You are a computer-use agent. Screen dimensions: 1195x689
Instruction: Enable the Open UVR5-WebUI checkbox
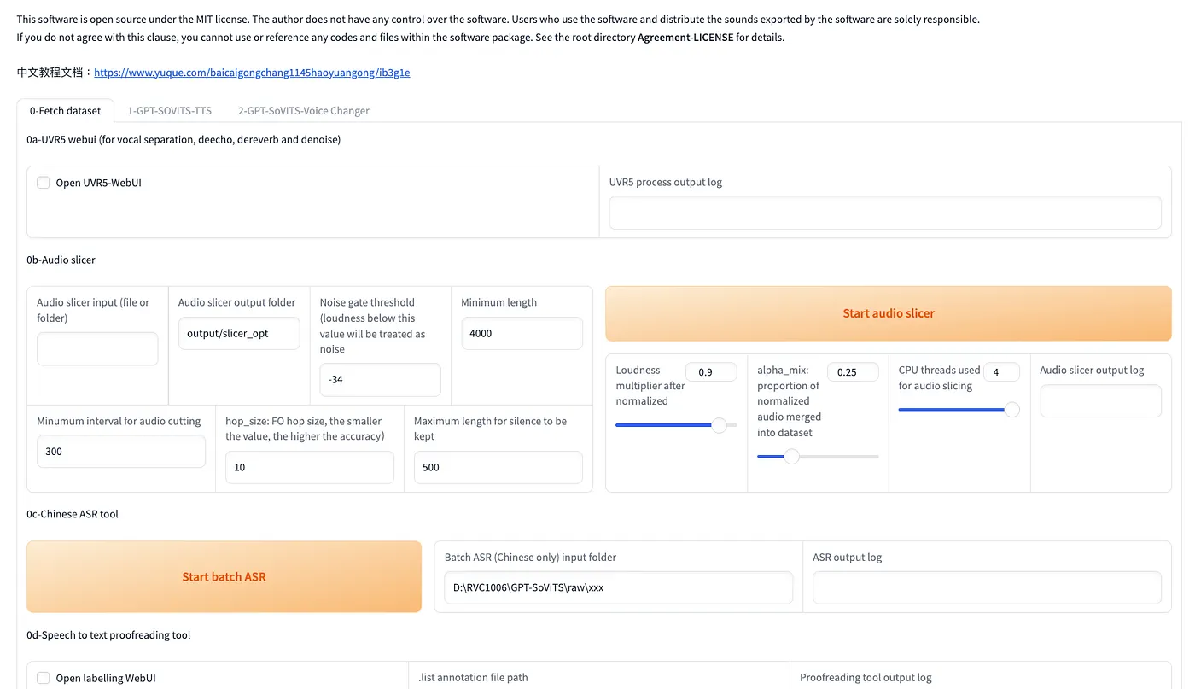(x=44, y=183)
